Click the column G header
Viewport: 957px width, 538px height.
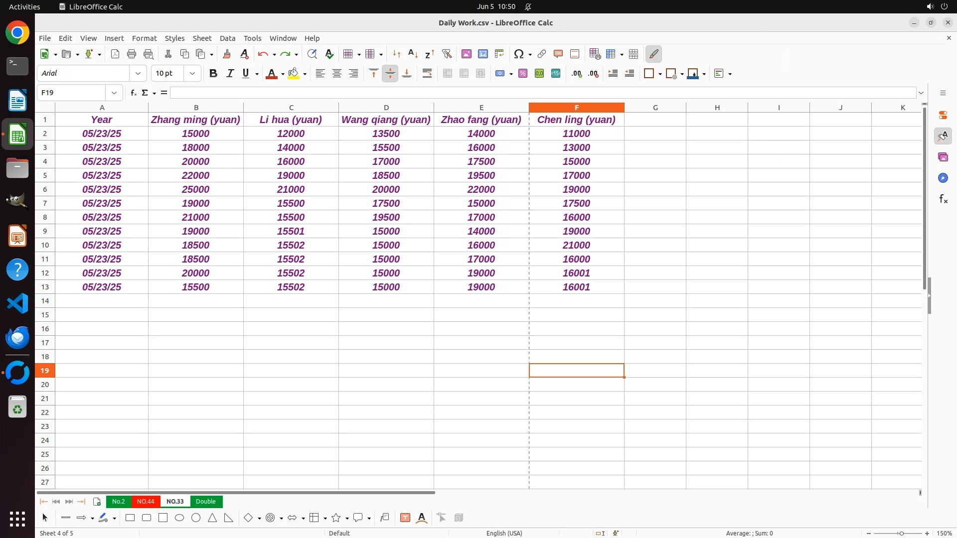click(x=655, y=108)
